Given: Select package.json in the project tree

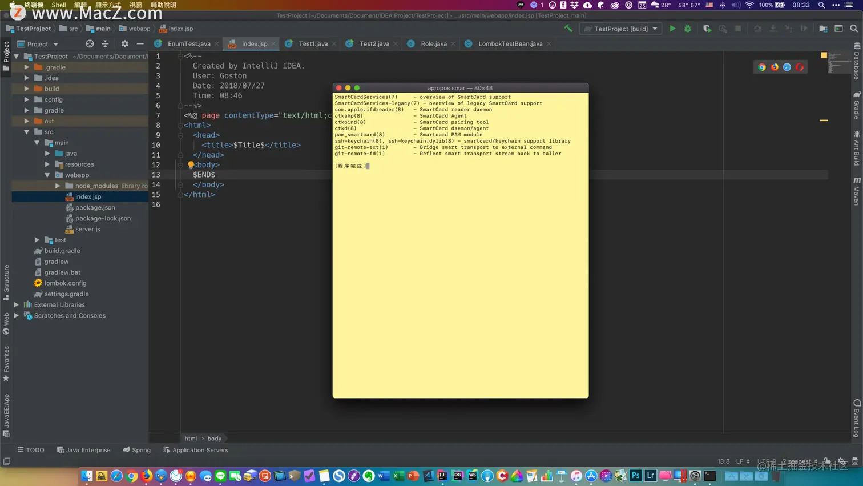Looking at the screenshot, I should [95, 208].
